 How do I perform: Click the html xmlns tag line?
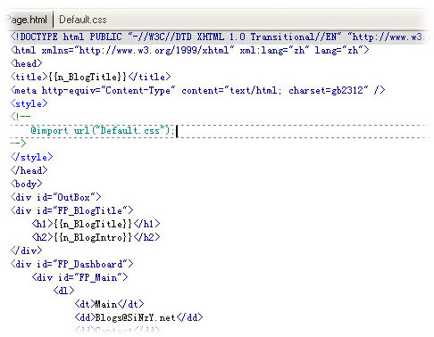pyautogui.click(x=189, y=50)
